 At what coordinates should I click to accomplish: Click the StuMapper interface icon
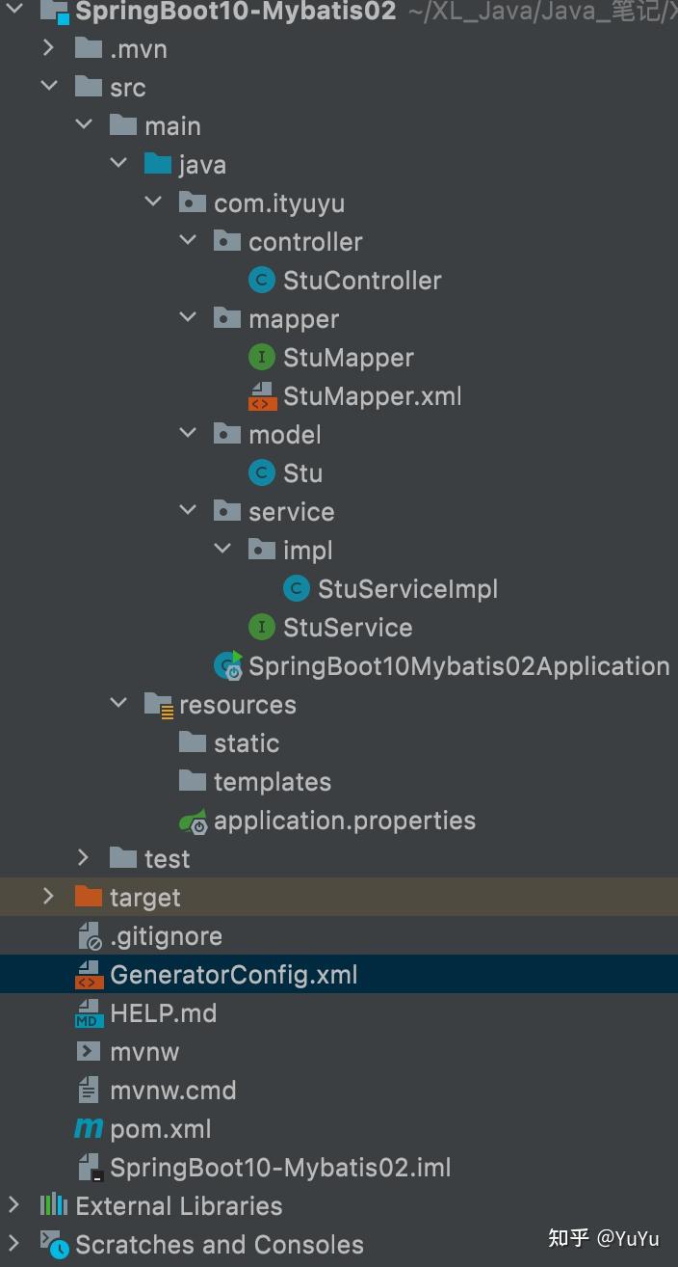pos(261,357)
